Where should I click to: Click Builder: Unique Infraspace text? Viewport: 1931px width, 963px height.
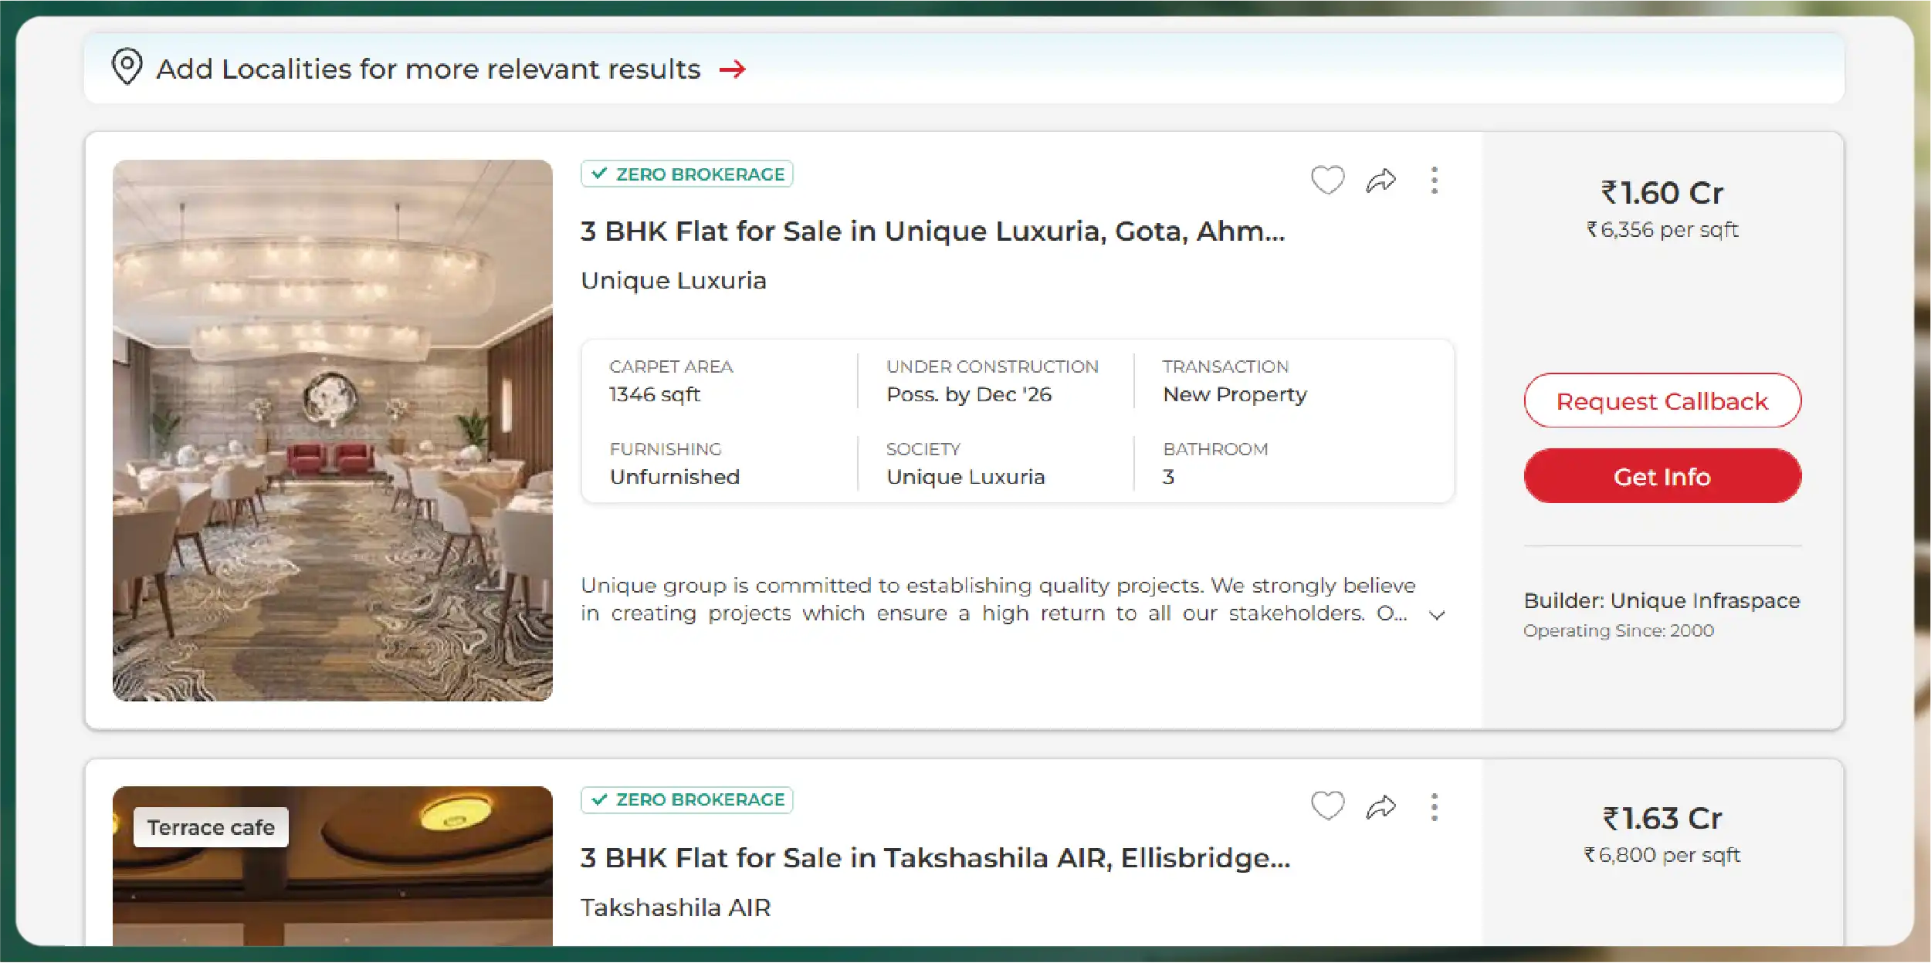pos(1662,600)
